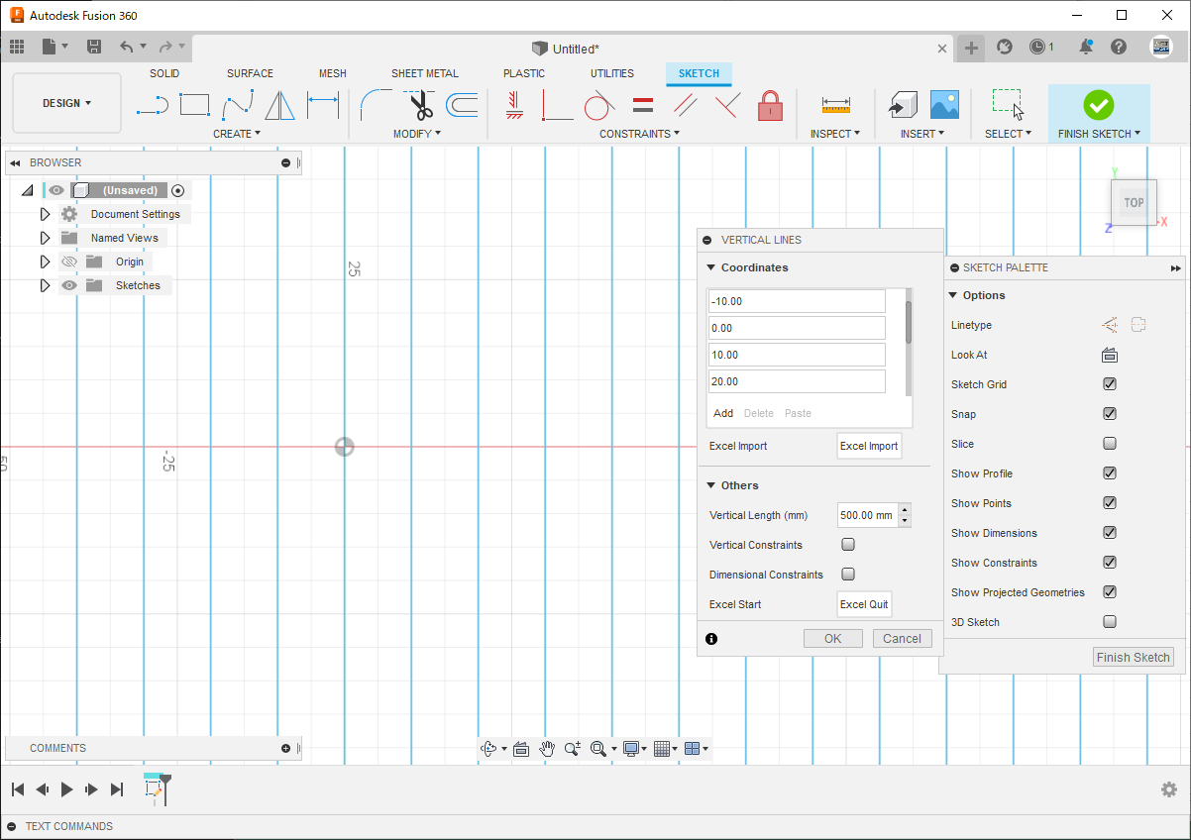This screenshot has height=840, width=1191.
Task: Select the Fillet tool
Action: [x=376, y=104]
